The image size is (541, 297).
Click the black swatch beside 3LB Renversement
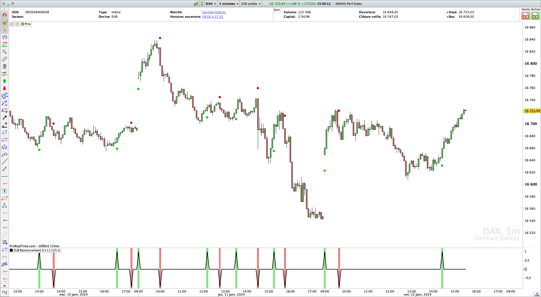point(11,250)
